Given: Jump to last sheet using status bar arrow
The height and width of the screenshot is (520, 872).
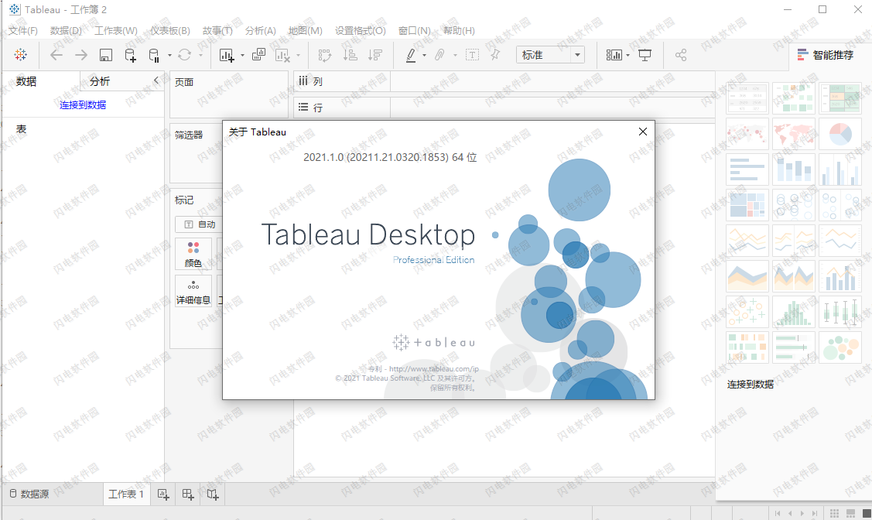Looking at the screenshot, I should coord(815,513).
